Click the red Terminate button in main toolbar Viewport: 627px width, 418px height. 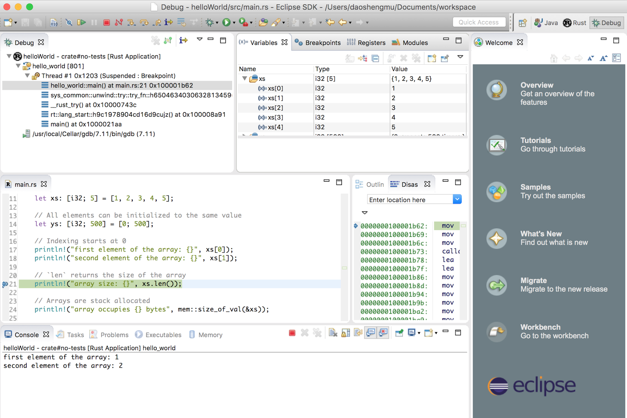pyautogui.click(x=107, y=22)
